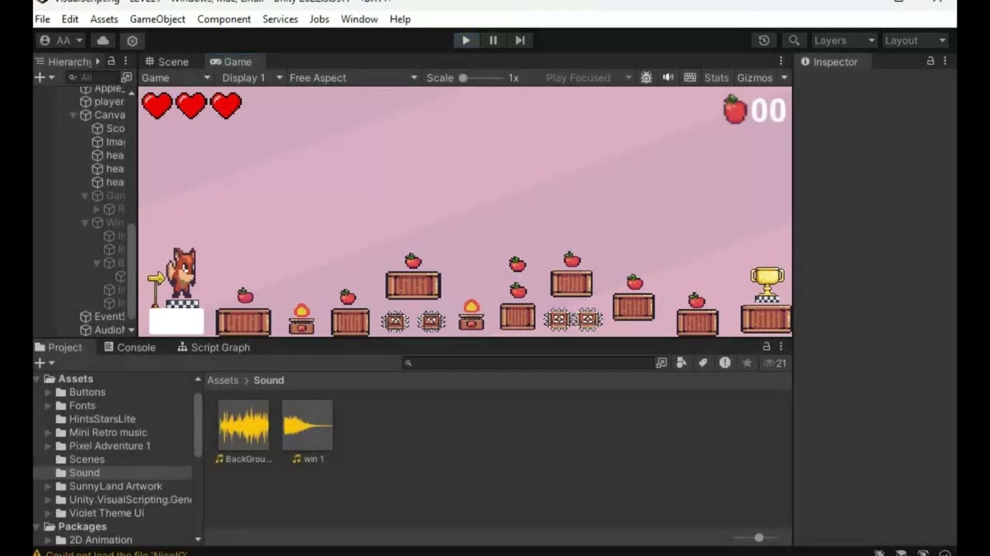Click the Project panel add asset plus button

pyautogui.click(x=44, y=363)
